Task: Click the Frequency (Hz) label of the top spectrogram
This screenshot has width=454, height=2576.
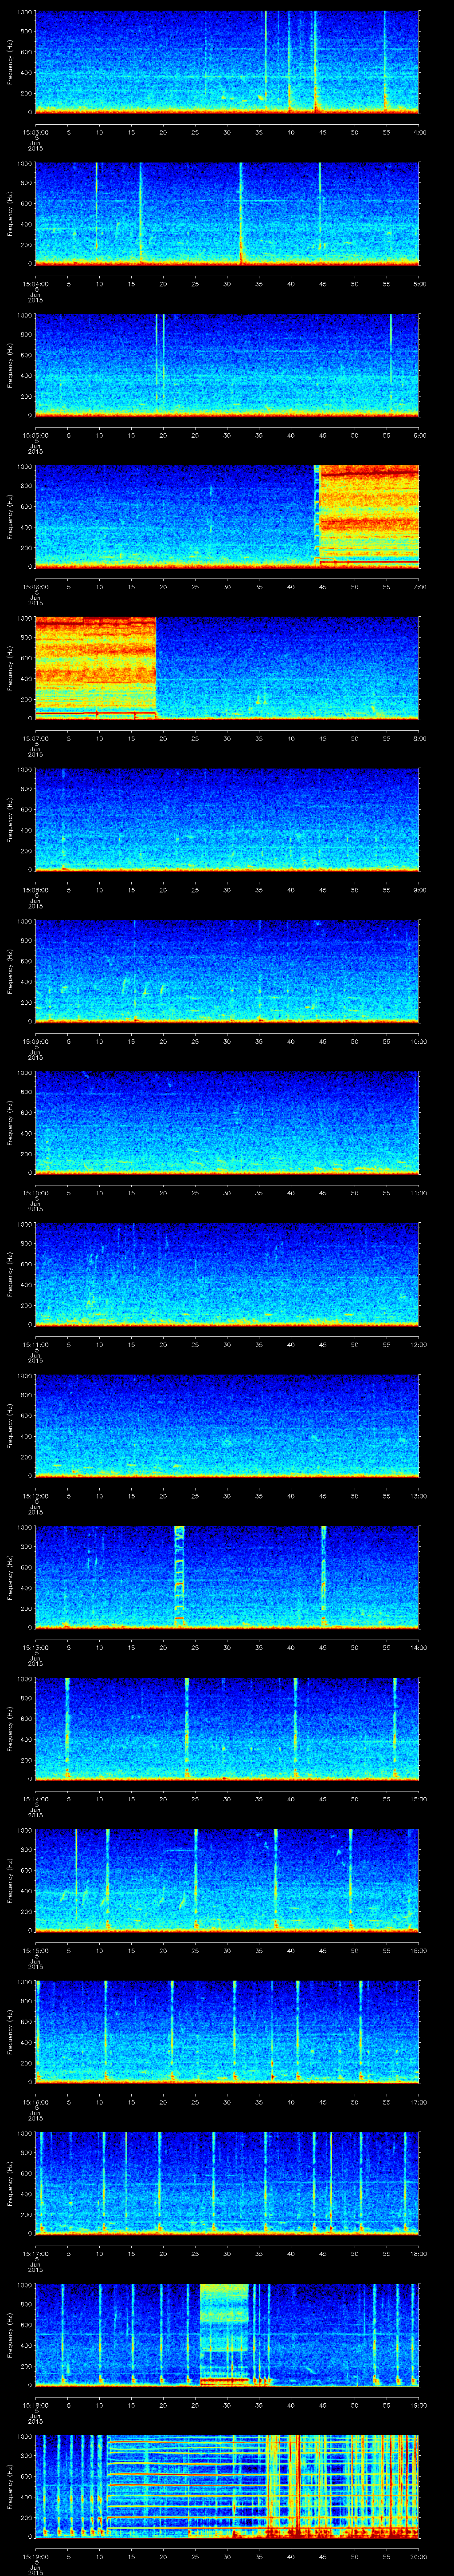Action: [x=10, y=62]
